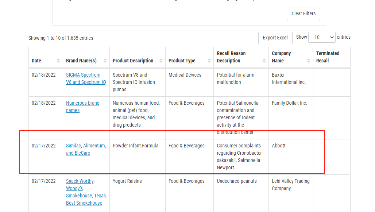375x212 pixels.
Task: Click the 02/17/2022 date in the Lehi Valley row
Action: pos(43,181)
